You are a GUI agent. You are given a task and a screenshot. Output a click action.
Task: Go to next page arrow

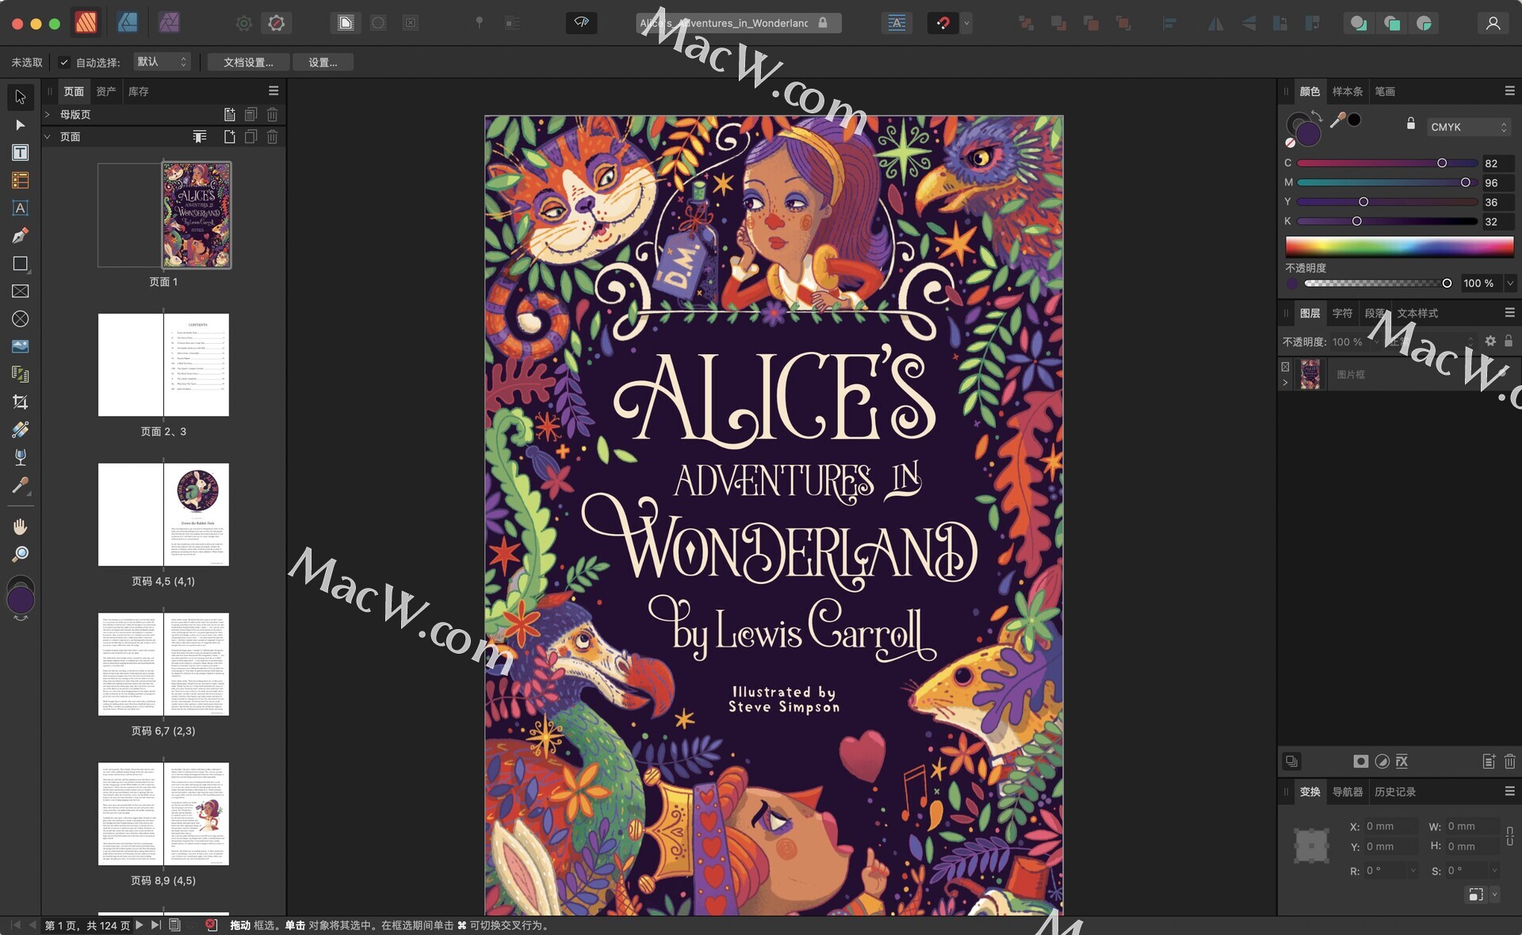point(140,925)
